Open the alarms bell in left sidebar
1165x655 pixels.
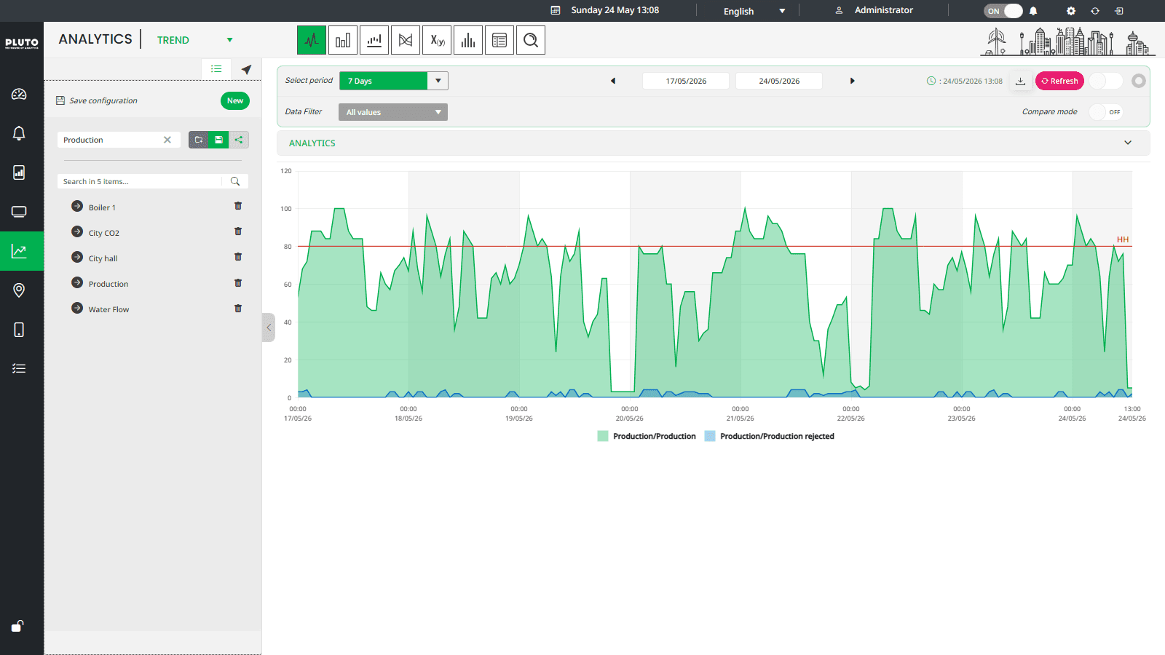click(19, 133)
